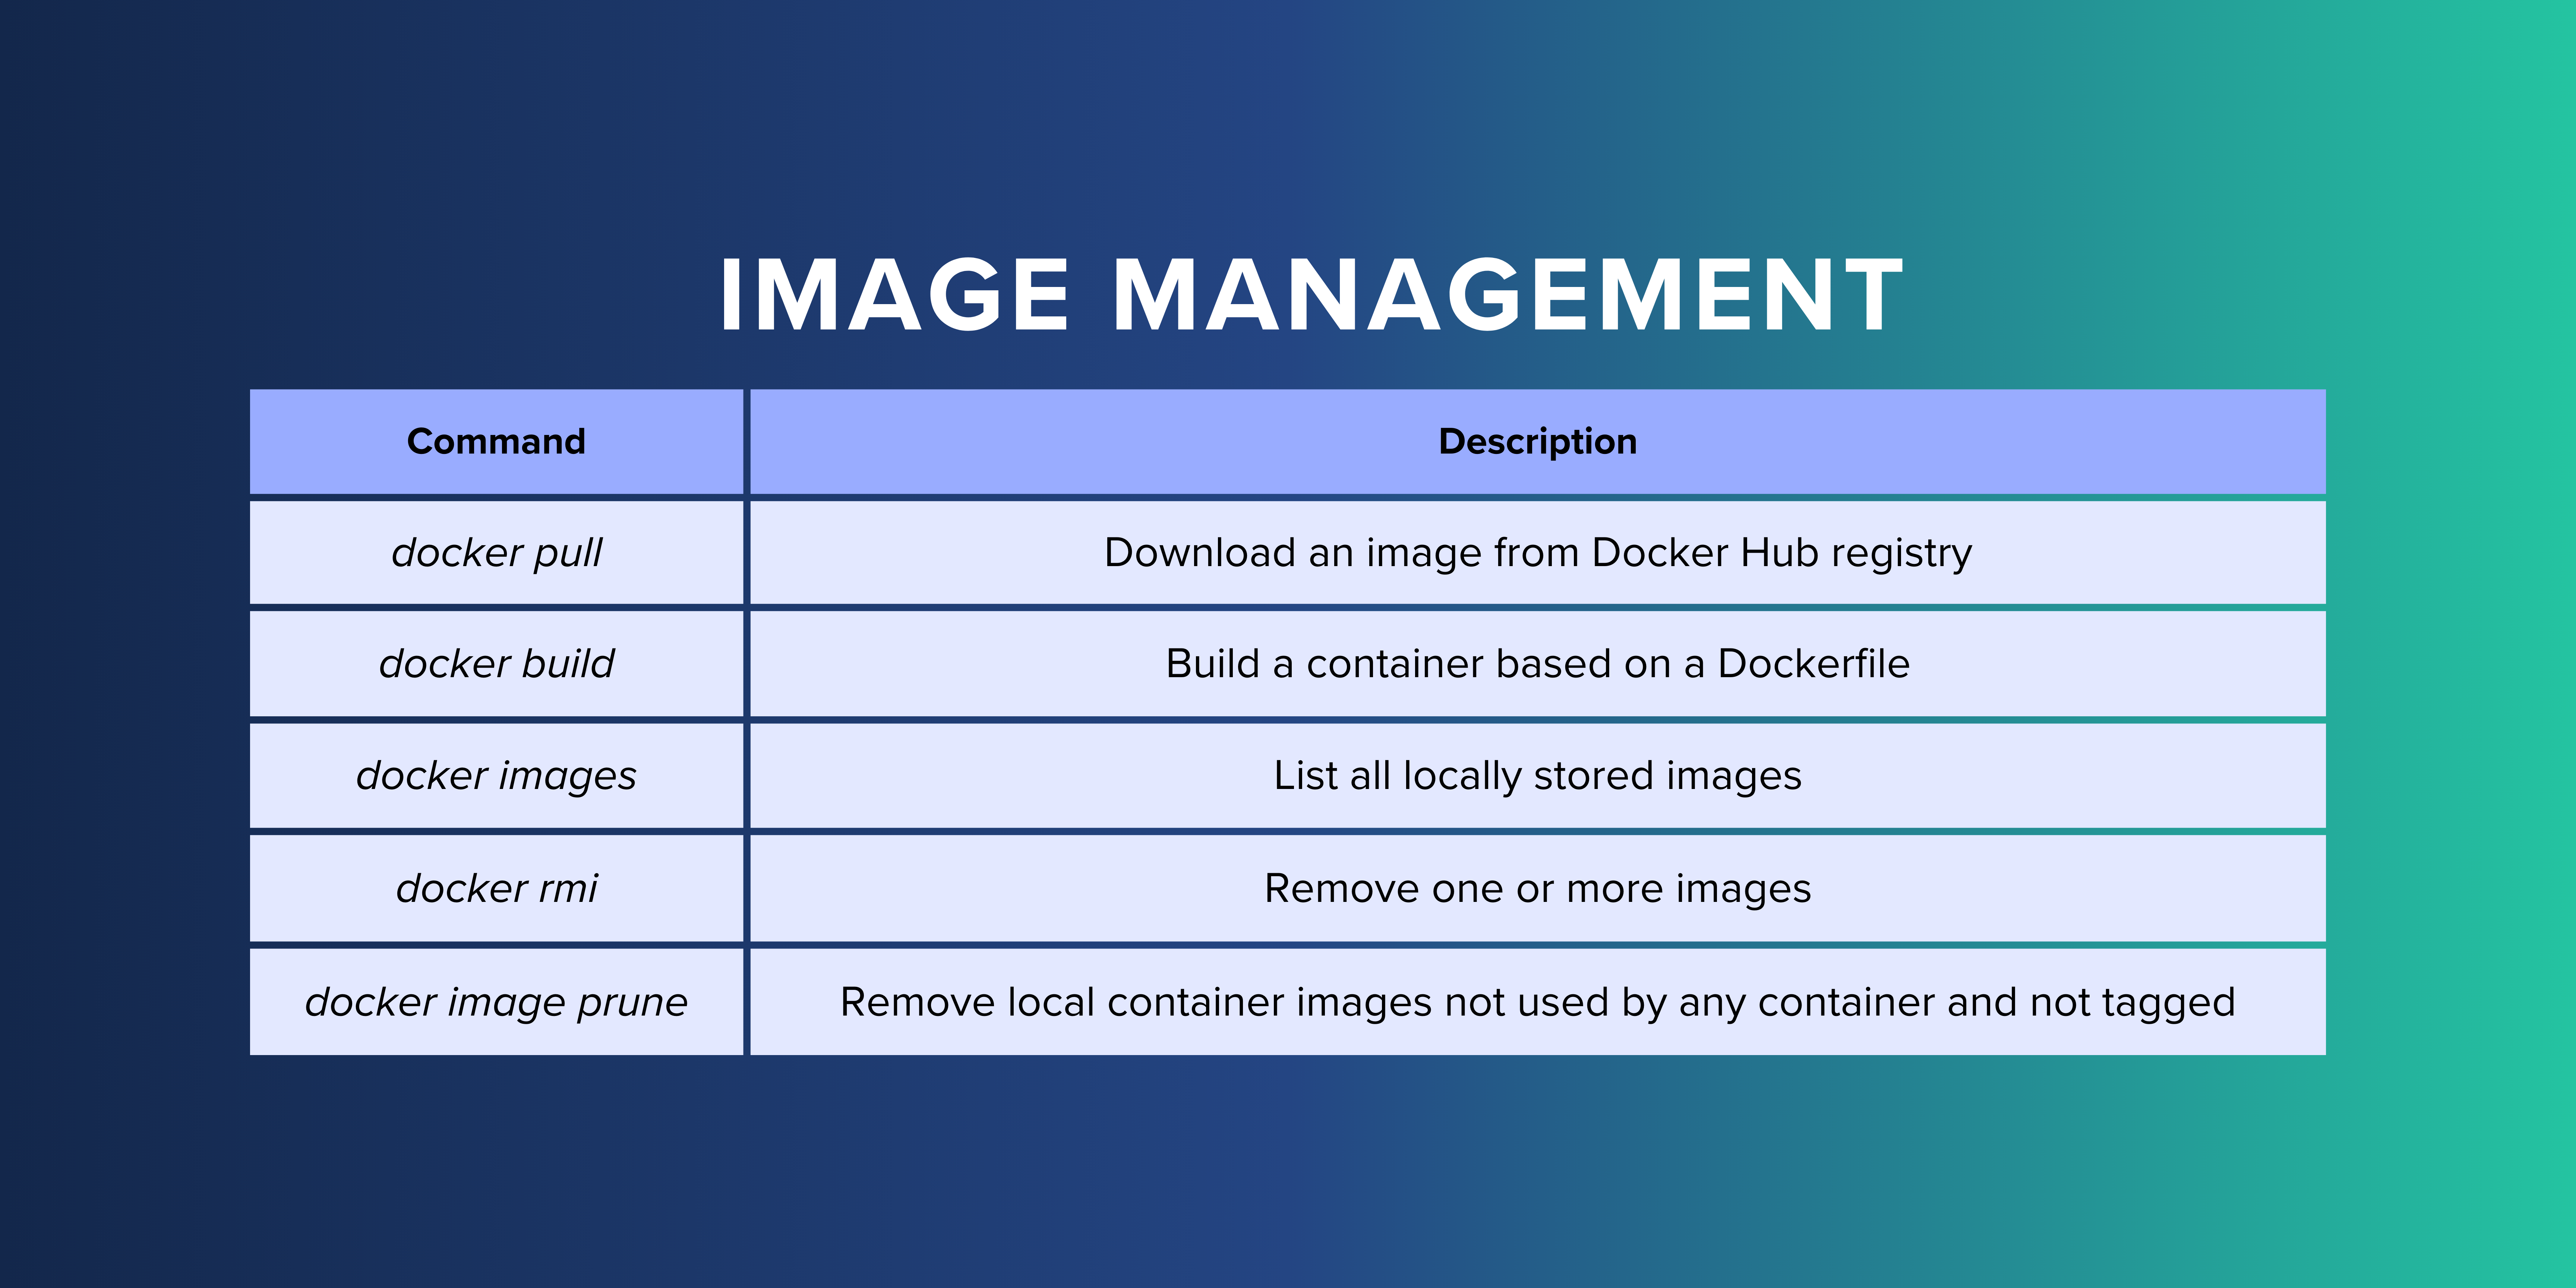Click the docker images command cell
Screen dimensions: 2576x1288
(x=496, y=775)
